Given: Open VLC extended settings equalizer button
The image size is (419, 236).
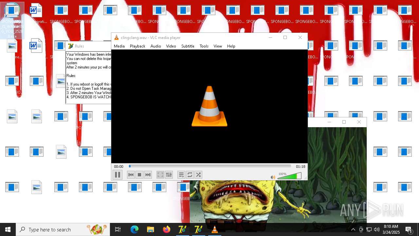Looking at the screenshot, I should click(169, 175).
